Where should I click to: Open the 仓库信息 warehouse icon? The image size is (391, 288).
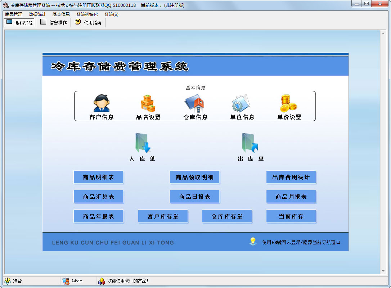[195, 103]
